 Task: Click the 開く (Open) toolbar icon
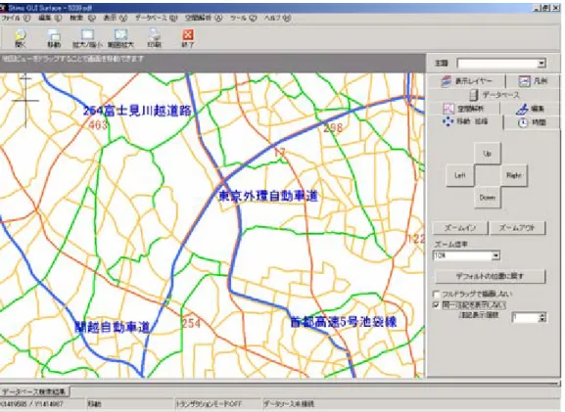point(21,38)
